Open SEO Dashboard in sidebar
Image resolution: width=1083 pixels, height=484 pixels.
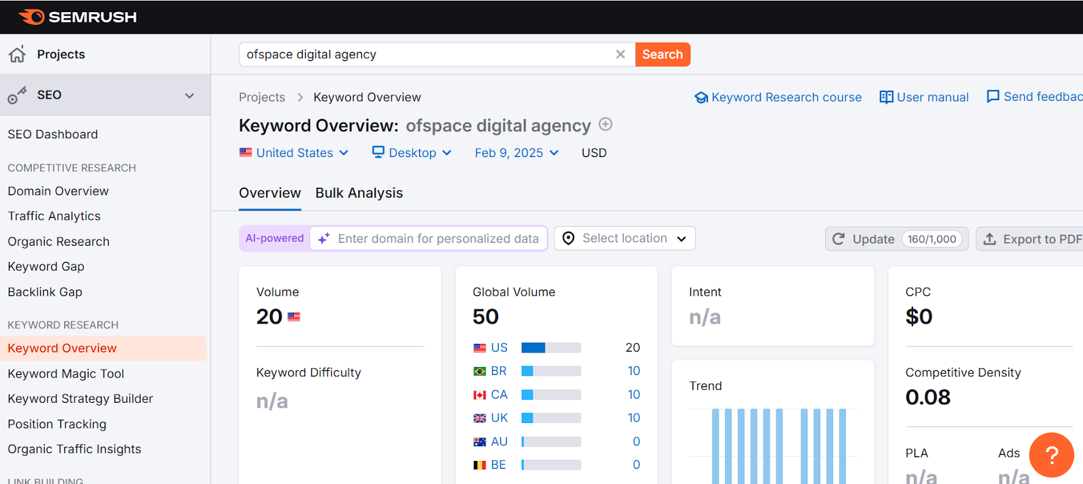click(x=53, y=135)
